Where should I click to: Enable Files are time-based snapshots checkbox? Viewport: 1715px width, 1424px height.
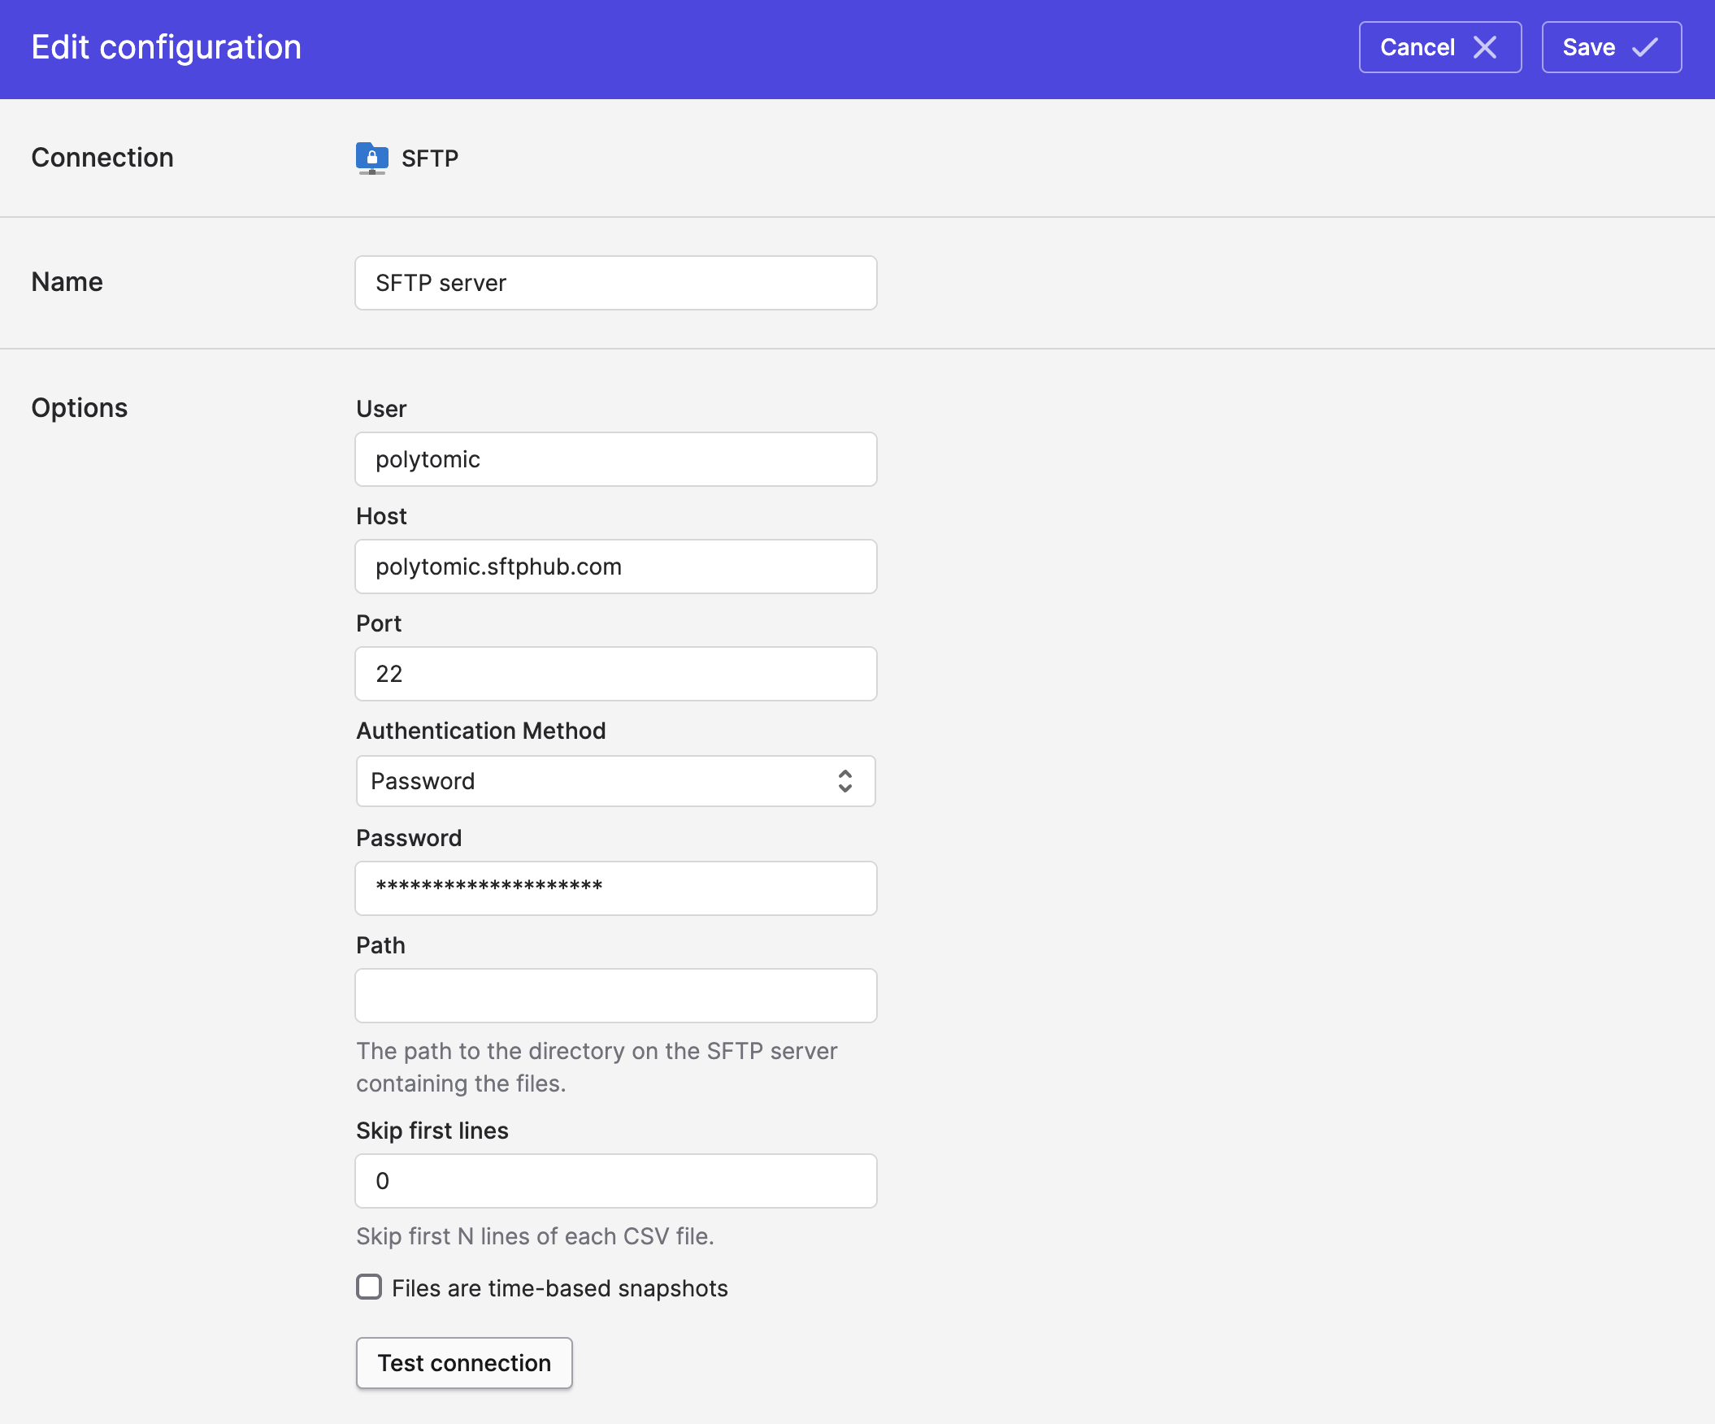point(369,1287)
